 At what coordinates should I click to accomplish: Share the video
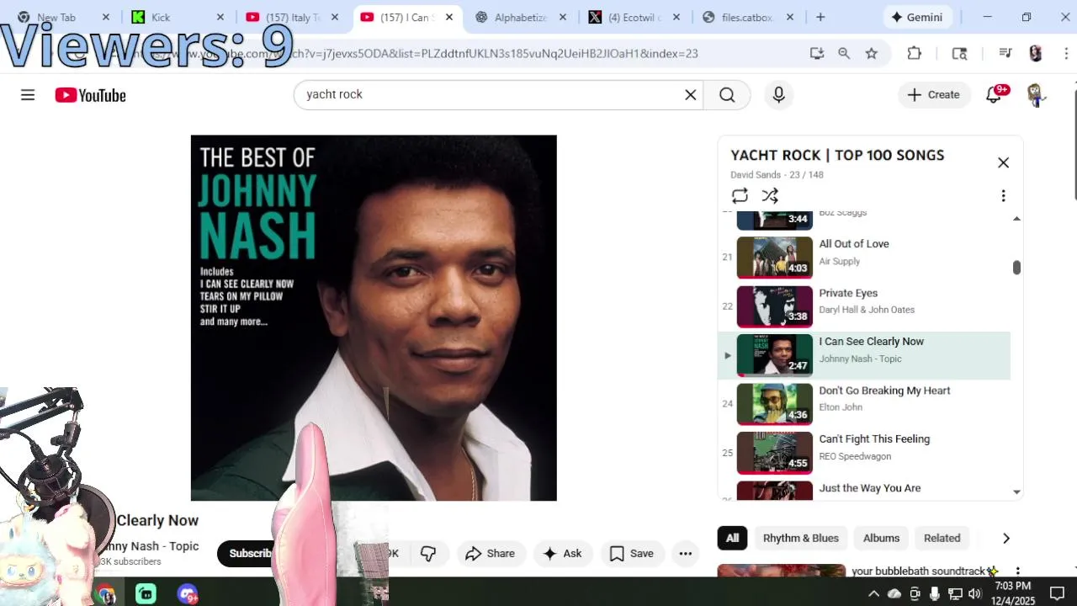coord(490,554)
